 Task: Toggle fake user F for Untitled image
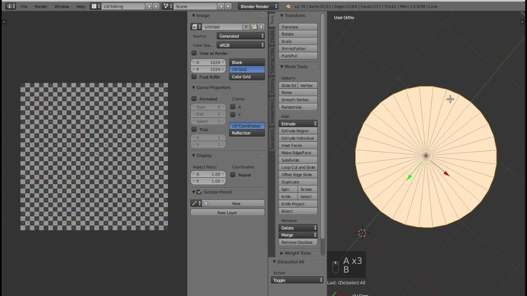(246, 27)
